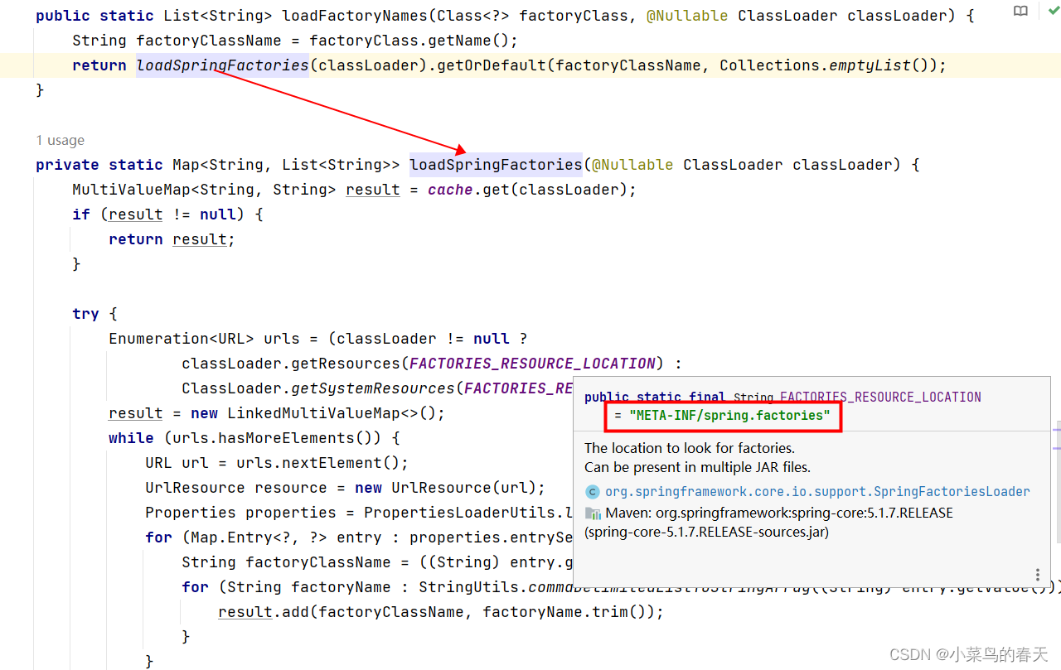Click the getSystemResources method call

373,388
